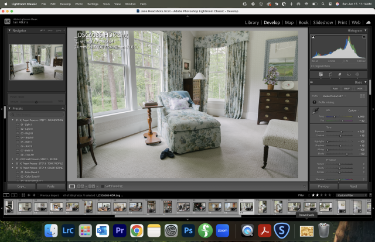This screenshot has width=375, height=242.
Task: Open Photoshop from the Dock
Action: coord(188,230)
